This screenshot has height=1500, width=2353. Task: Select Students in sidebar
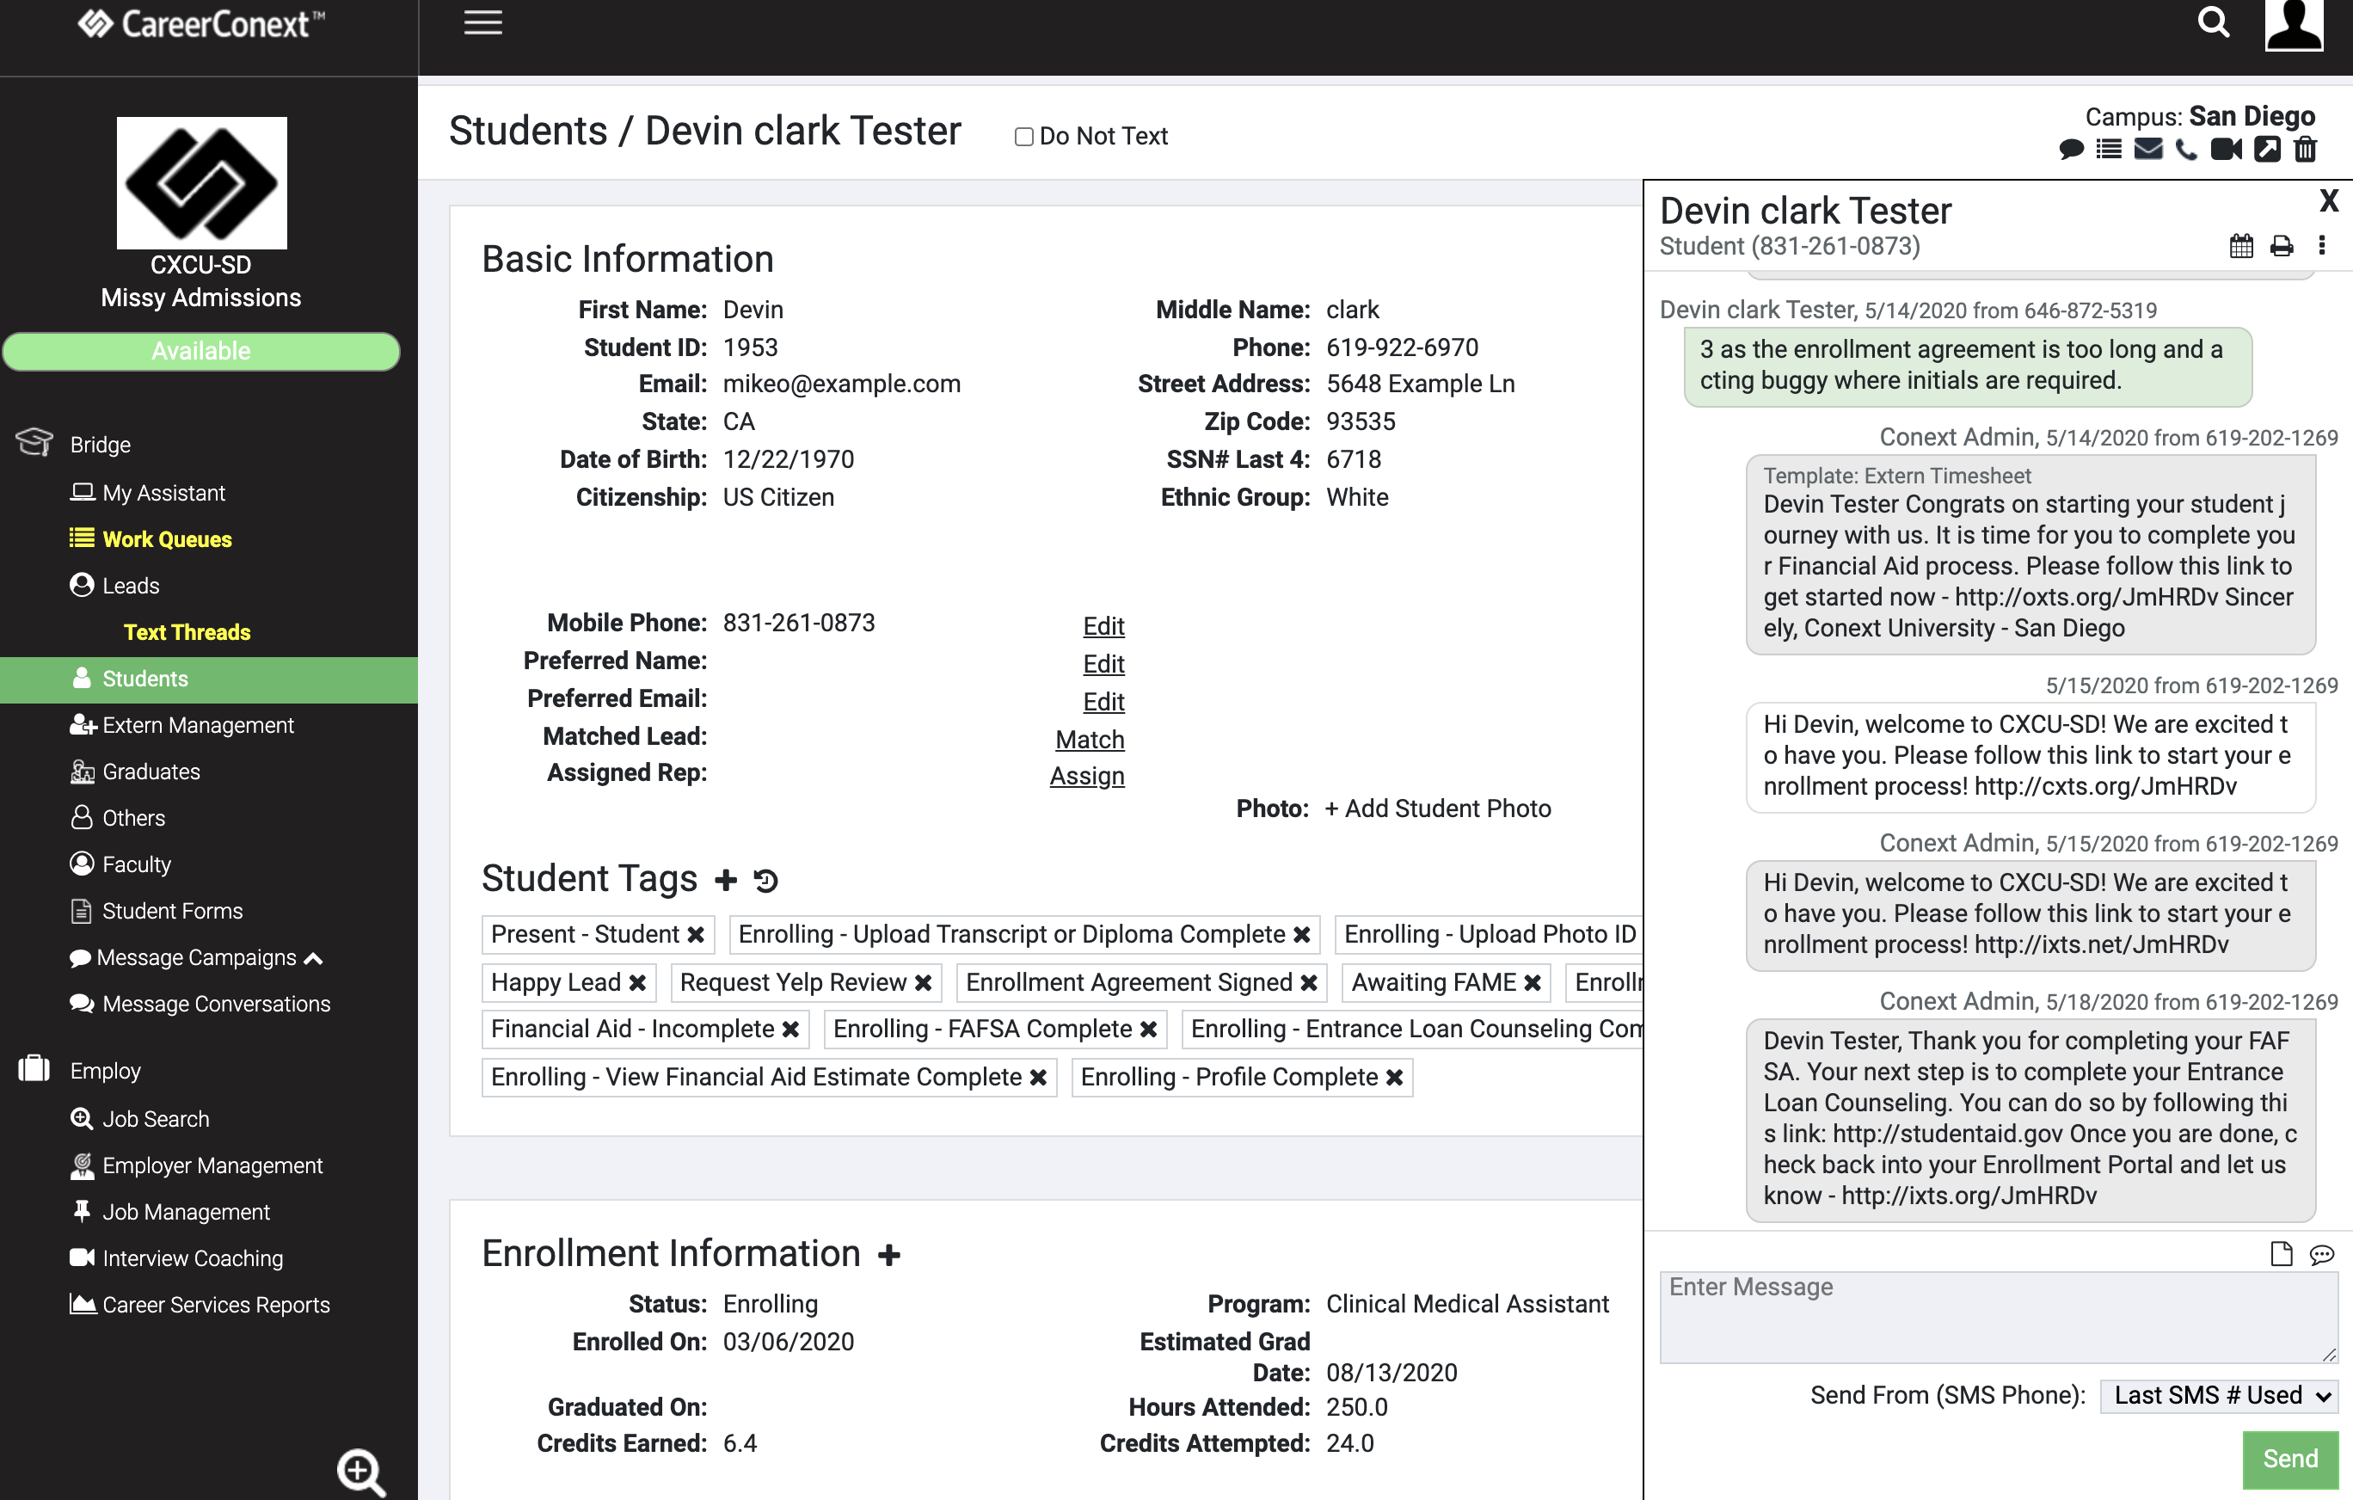click(209, 679)
